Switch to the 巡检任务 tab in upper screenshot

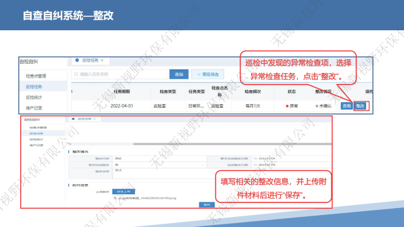(x=90, y=61)
